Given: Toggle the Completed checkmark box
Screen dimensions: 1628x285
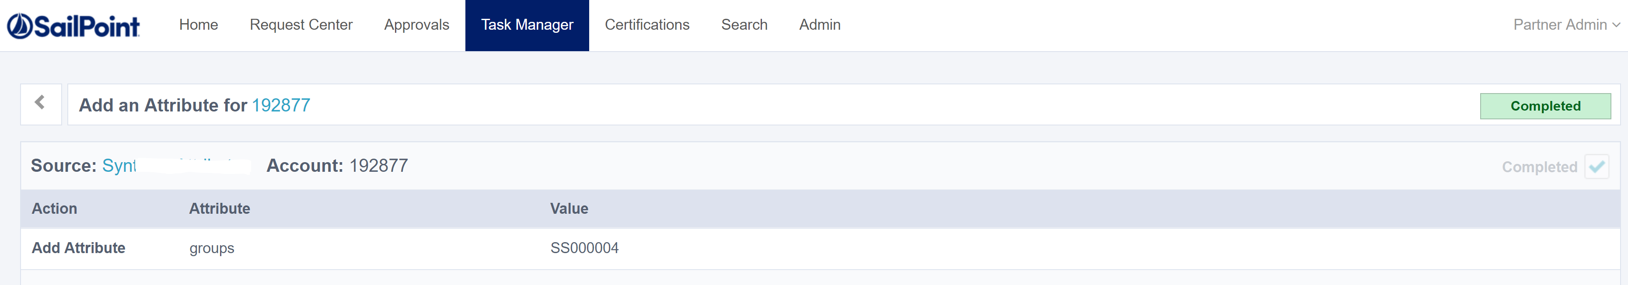Looking at the screenshot, I should (x=1597, y=167).
